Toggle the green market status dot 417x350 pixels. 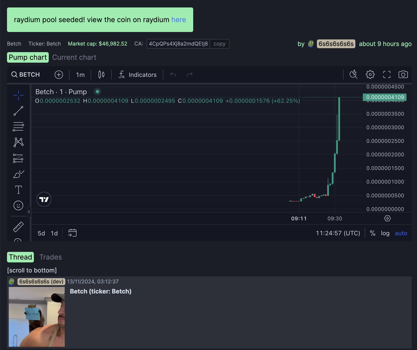click(x=98, y=92)
